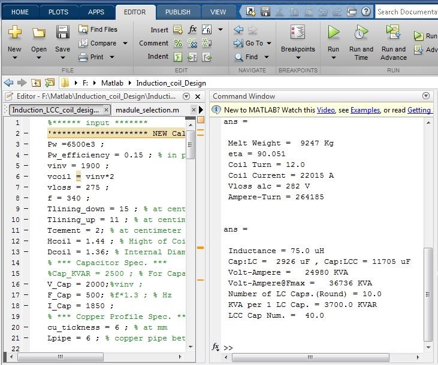Open Editor panel actions menu arrow

(186, 96)
